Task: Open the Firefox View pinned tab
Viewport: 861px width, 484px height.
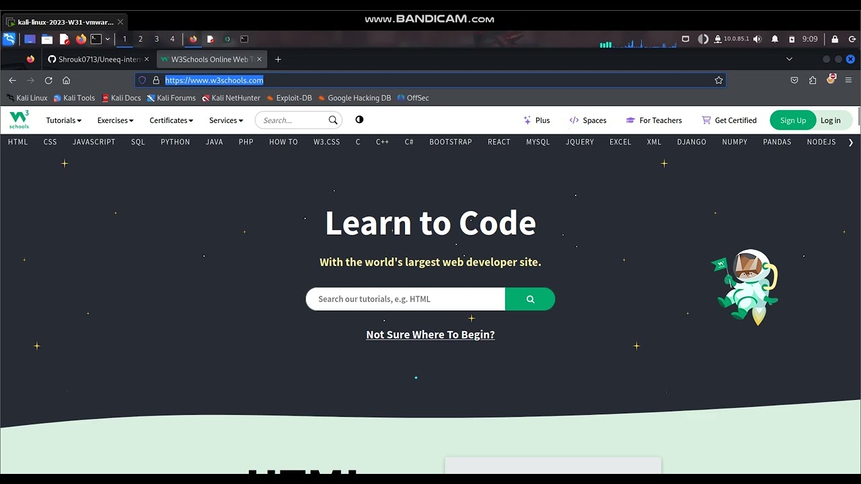Action: (30, 59)
